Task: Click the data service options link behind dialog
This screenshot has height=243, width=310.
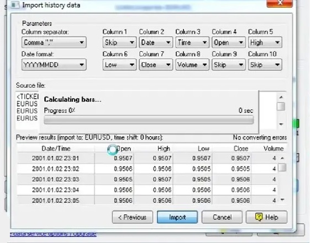Action: click(x=53, y=234)
